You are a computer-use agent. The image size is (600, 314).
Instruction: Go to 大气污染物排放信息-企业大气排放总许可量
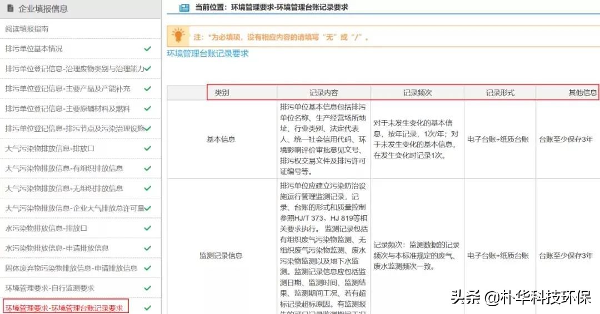[74, 208]
